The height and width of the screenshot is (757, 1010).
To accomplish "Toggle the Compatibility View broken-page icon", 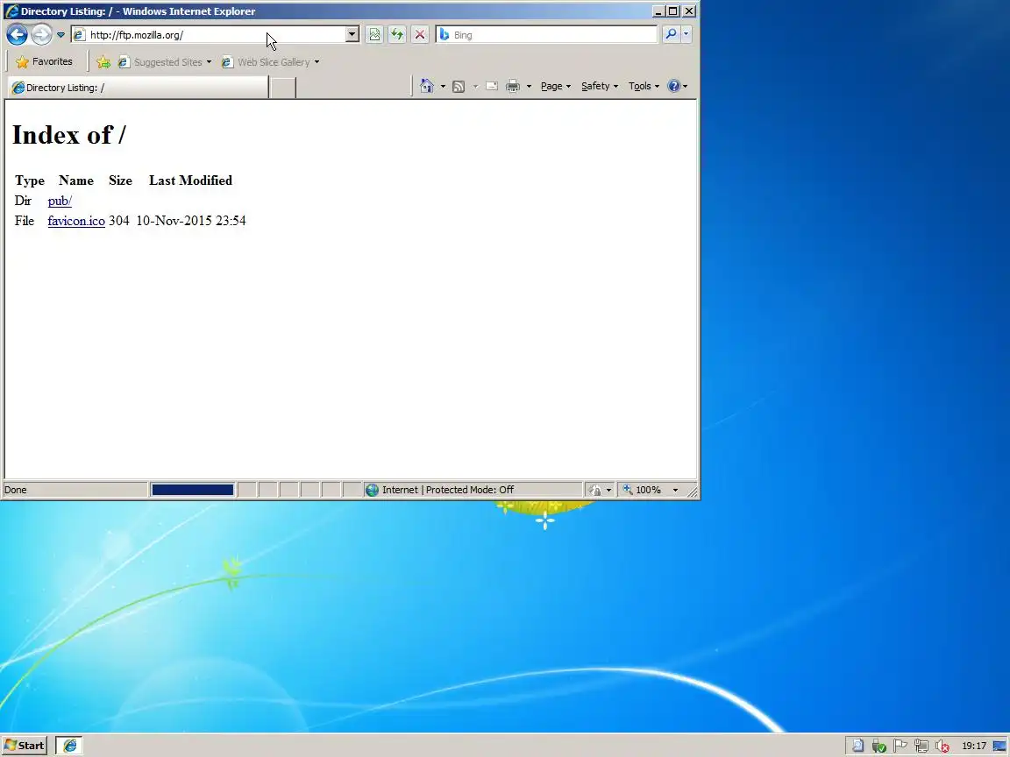I will [x=374, y=35].
